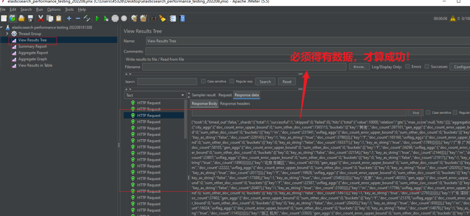The width and height of the screenshot is (470, 216).
Task: Click the Browse... button
Action: [x=359, y=67]
